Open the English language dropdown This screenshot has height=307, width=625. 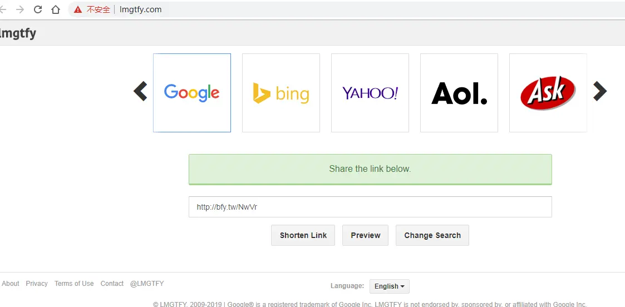click(x=390, y=286)
